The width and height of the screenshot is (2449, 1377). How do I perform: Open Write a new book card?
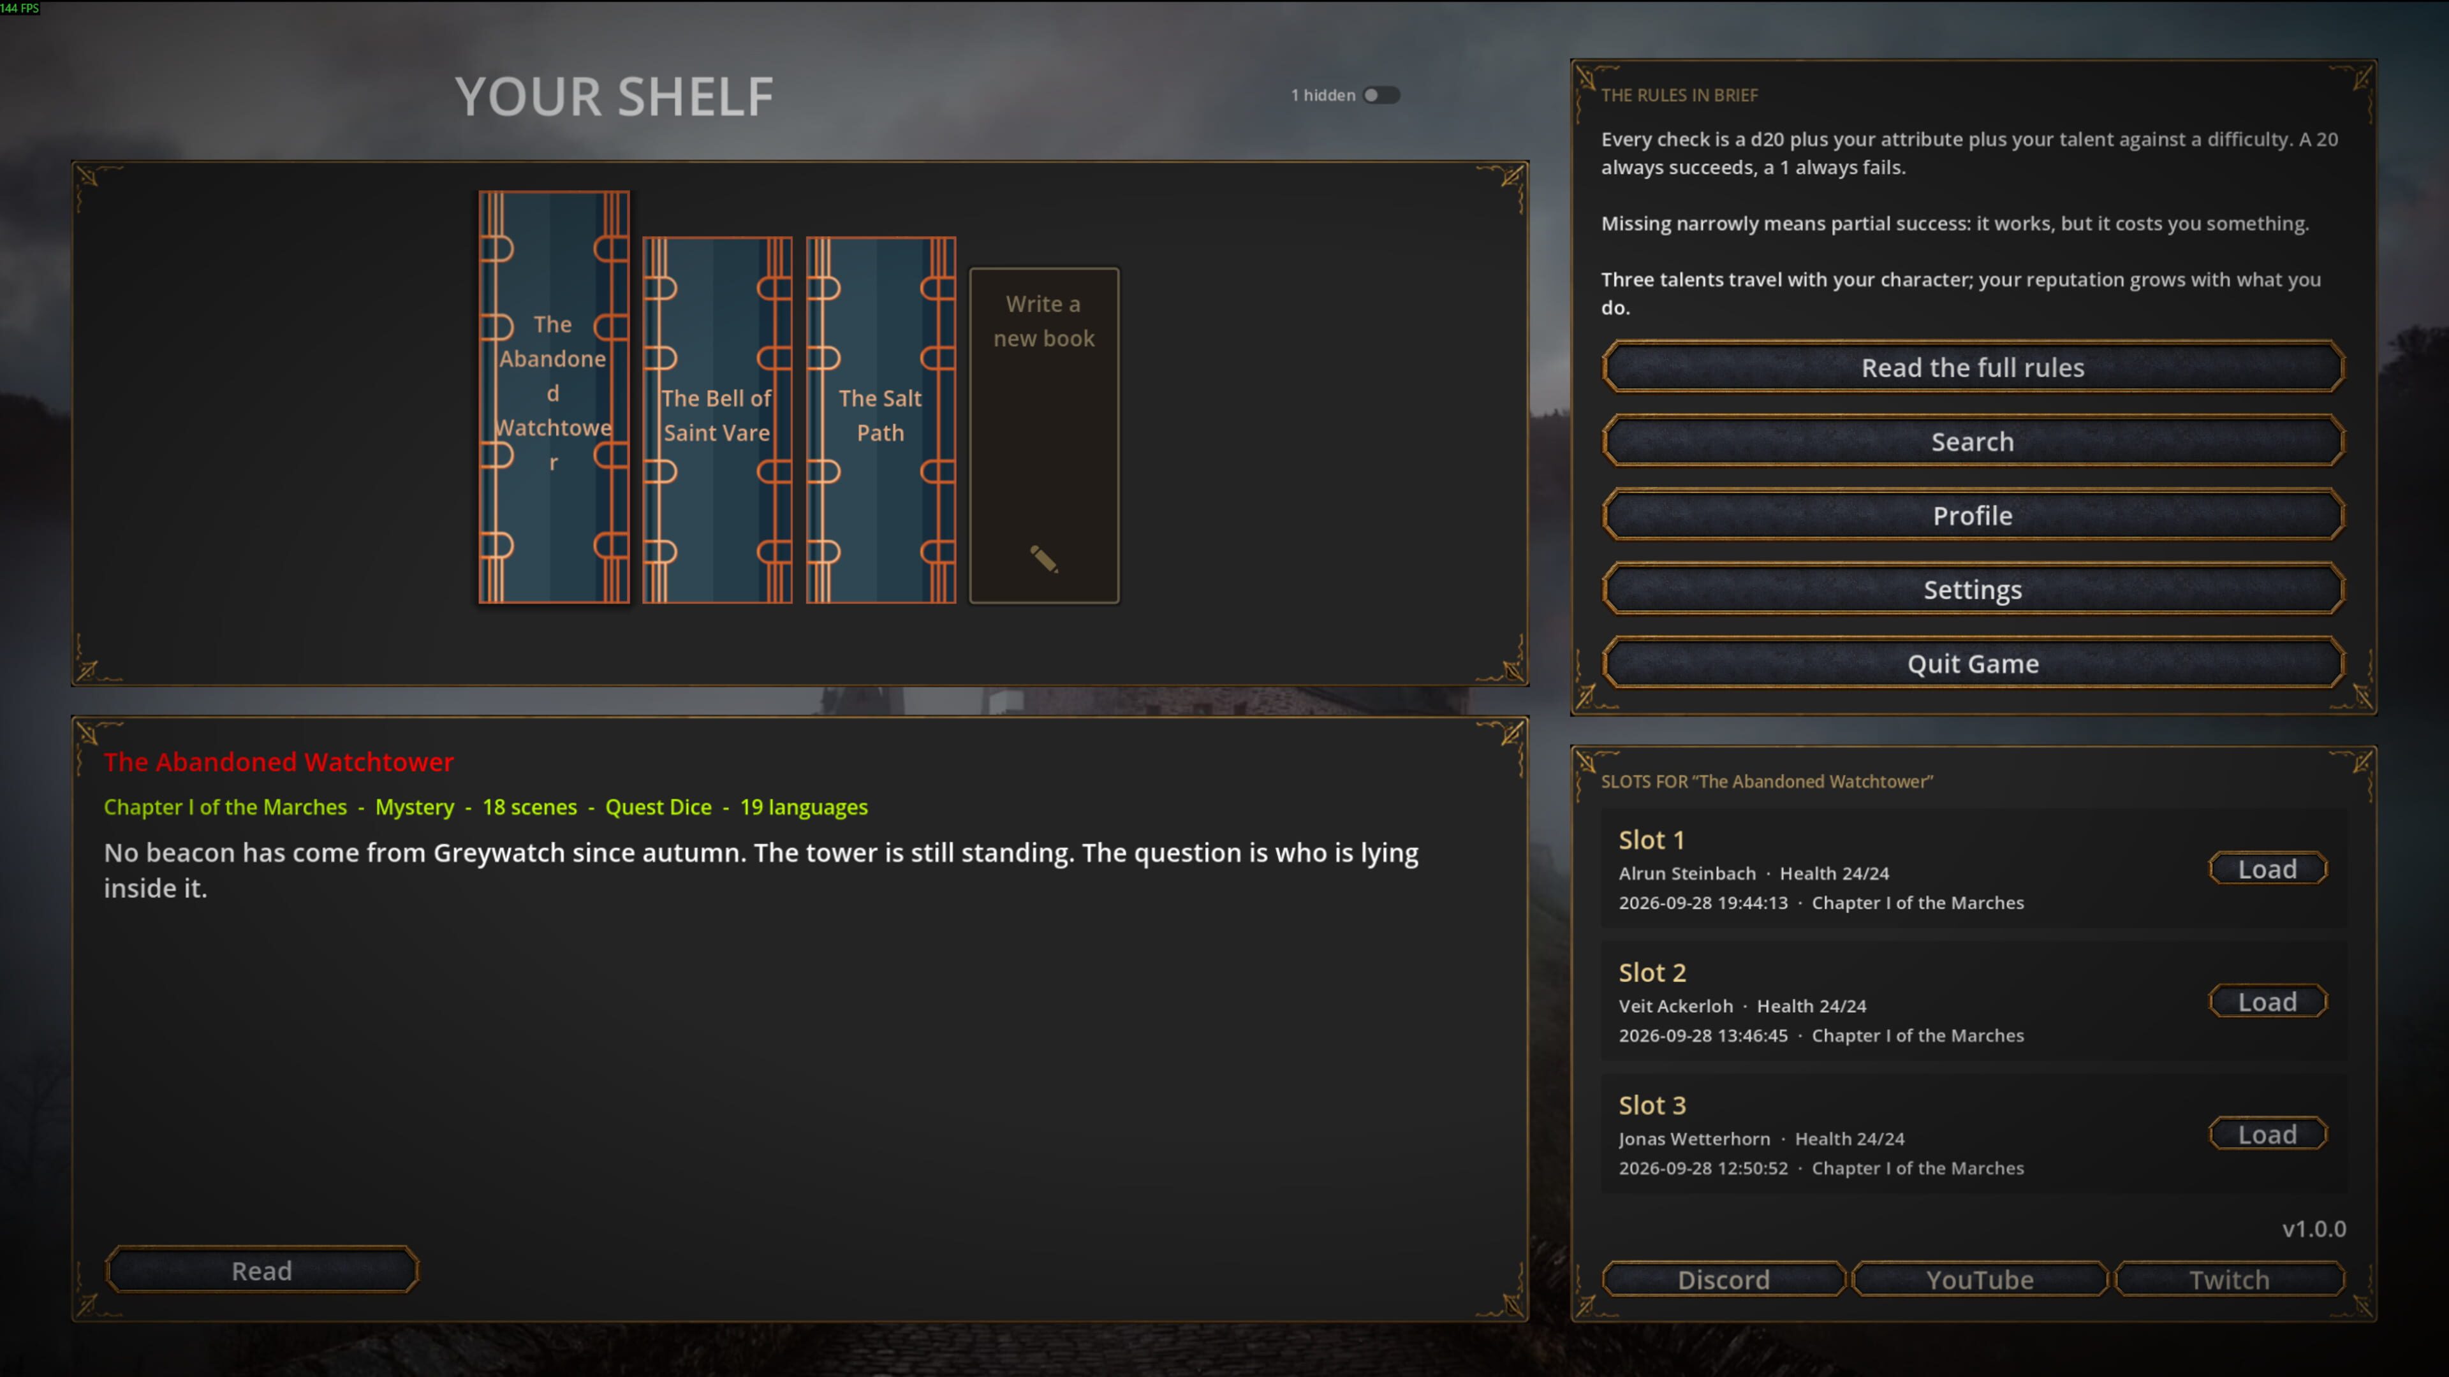coord(1044,435)
